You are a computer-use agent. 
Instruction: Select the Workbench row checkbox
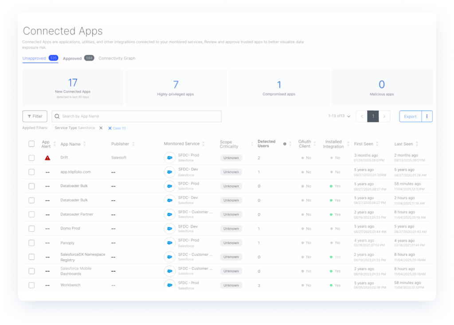(x=31, y=285)
